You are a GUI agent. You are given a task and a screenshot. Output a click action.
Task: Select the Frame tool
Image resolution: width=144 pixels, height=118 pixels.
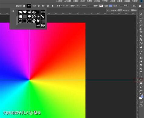point(141,32)
